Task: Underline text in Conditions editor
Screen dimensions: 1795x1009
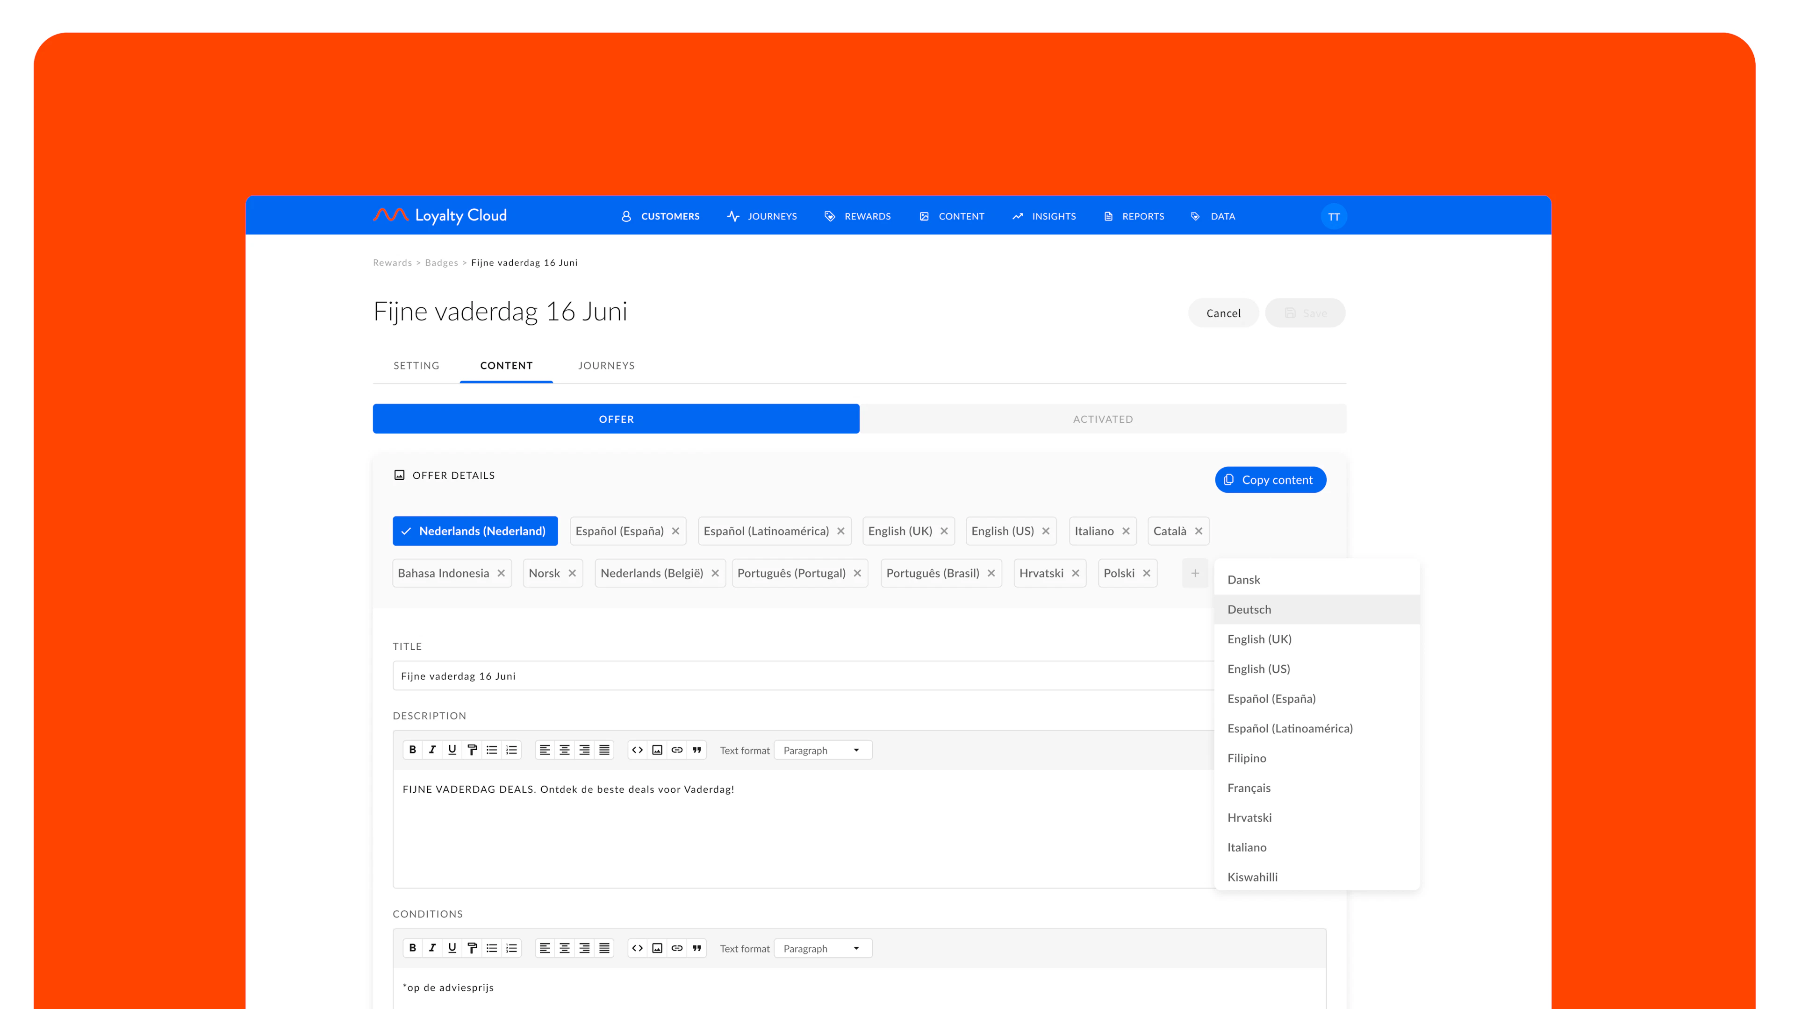Action: [x=452, y=948]
